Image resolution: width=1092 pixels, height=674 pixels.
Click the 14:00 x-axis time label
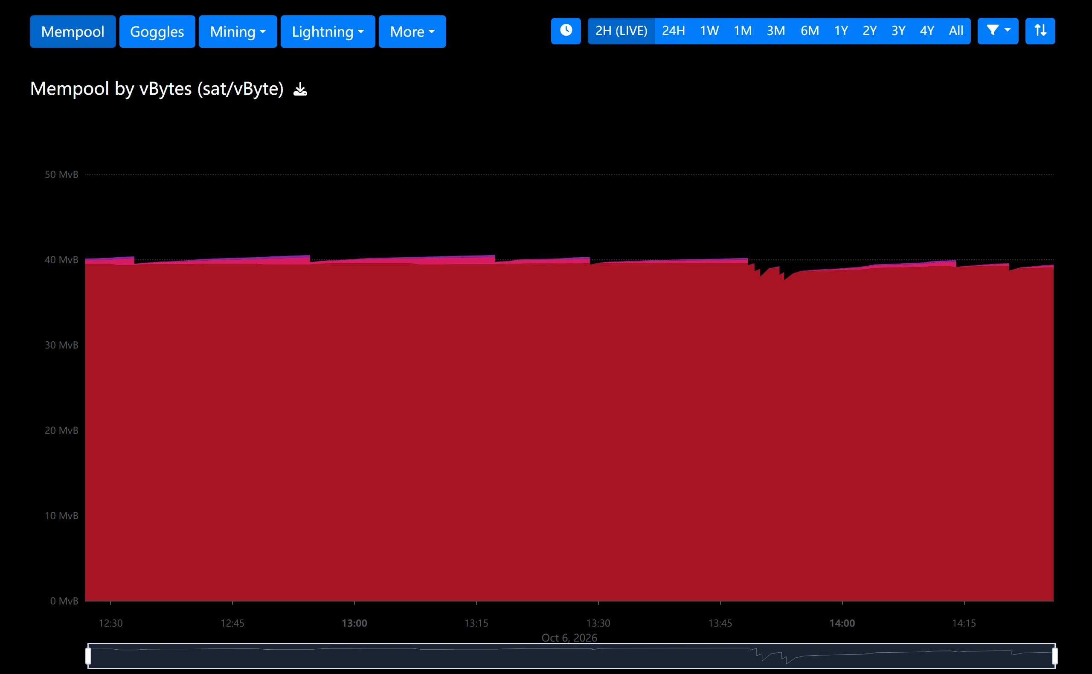click(x=842, y=623)
